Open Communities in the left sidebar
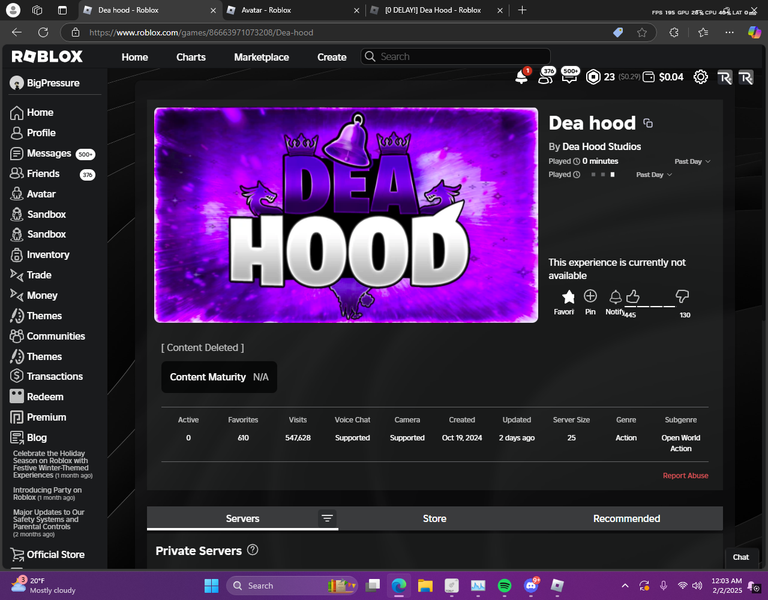The image size is (768, 600). 48,336
